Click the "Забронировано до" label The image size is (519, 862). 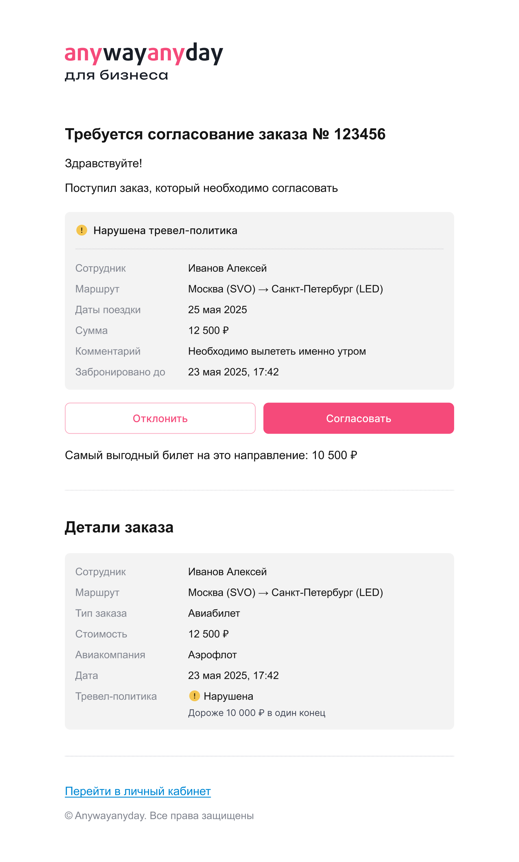(x=120, y=372)
